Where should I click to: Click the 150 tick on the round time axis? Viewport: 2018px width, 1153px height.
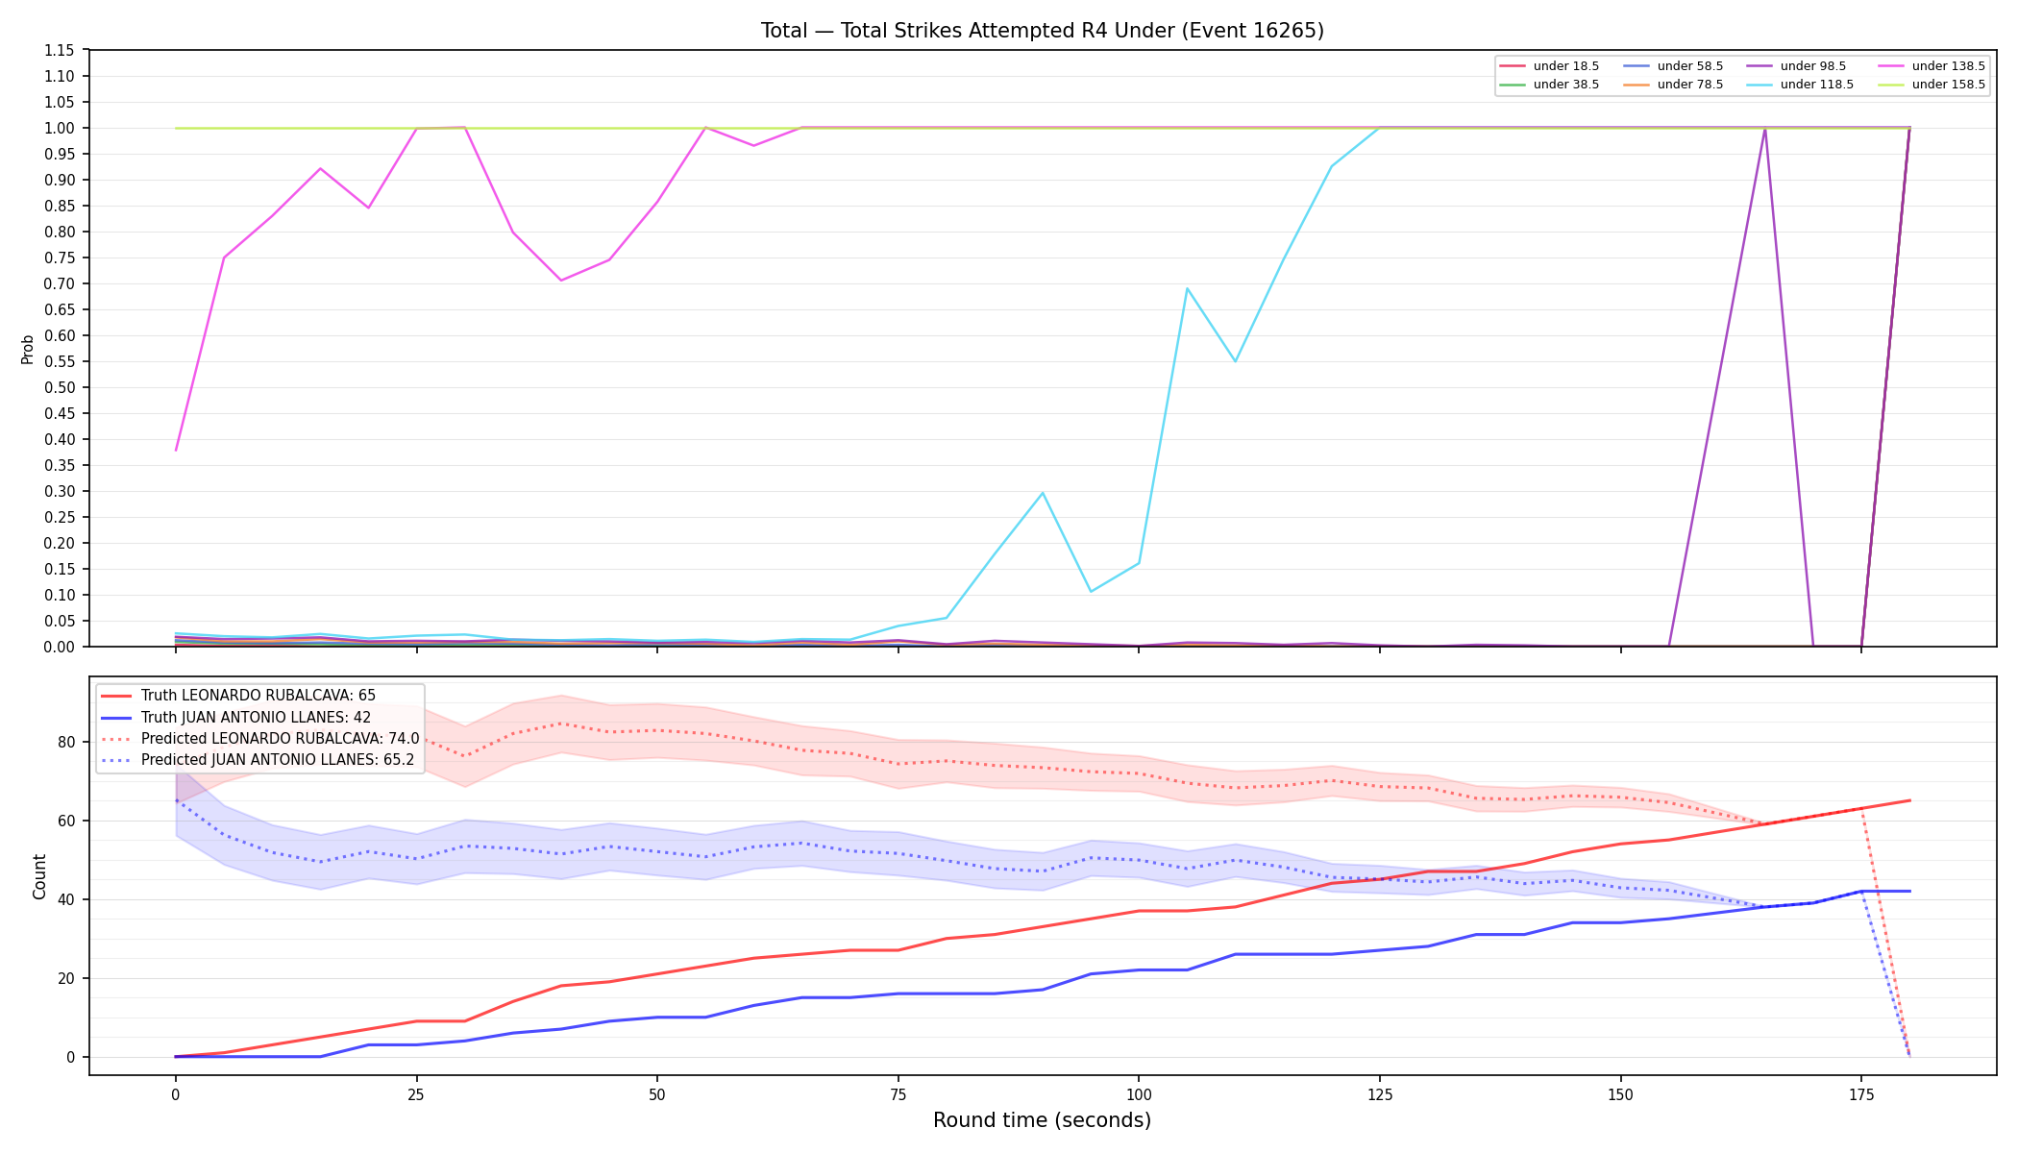pos(1620,1094)
